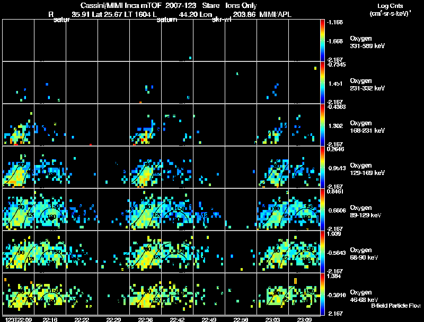This screenshot has width=424, height=322.
Task: Open the 23:09 panel of Oxygen 89-129 keV
Action: click(304, 209)
